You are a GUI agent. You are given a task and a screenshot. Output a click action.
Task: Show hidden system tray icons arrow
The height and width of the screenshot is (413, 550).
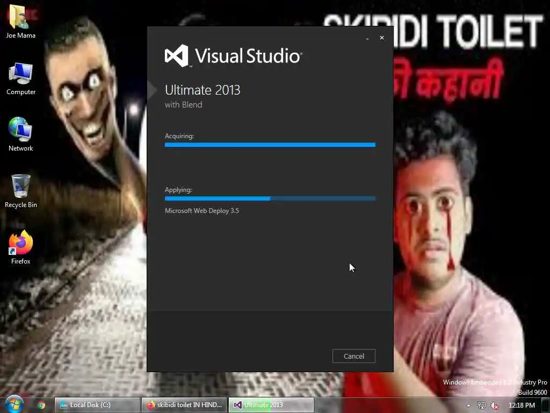(468, 405)
